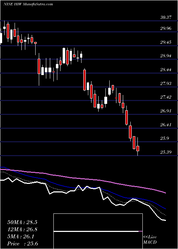Viewport: 178px width, 249px height.
Task: Click the 30.37 price axis label
Action: pyautogui.click(x=166, y=17)
